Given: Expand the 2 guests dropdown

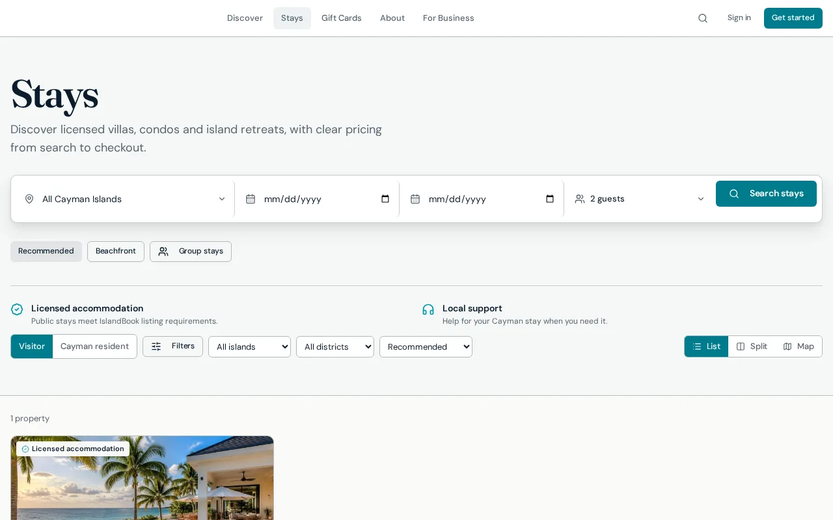Looking at the screenshot, I should tap(640, 199).
